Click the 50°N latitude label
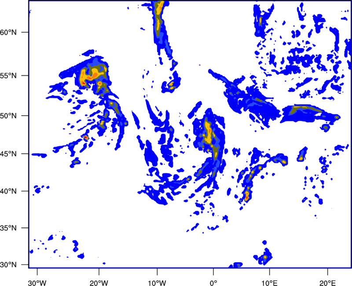 pos(8,116)
